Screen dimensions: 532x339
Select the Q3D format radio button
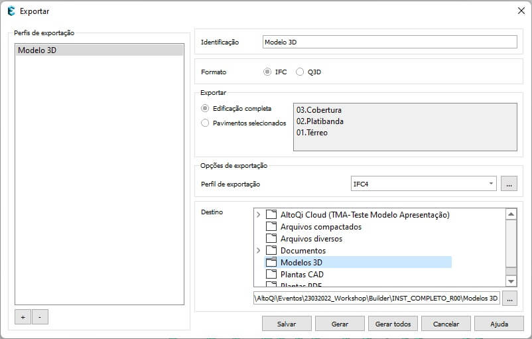click(x=300, y=72)
